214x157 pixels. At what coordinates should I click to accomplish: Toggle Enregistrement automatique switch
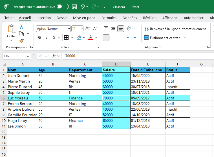click(63, 6)
